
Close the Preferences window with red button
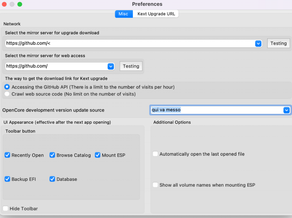pos(4,4)
